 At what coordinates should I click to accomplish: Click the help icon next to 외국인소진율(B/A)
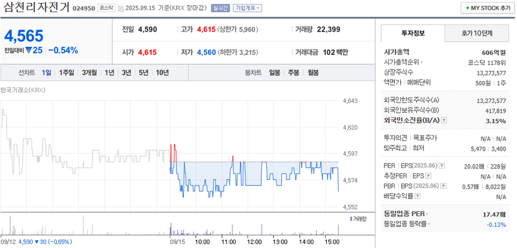tap(444, 120)
